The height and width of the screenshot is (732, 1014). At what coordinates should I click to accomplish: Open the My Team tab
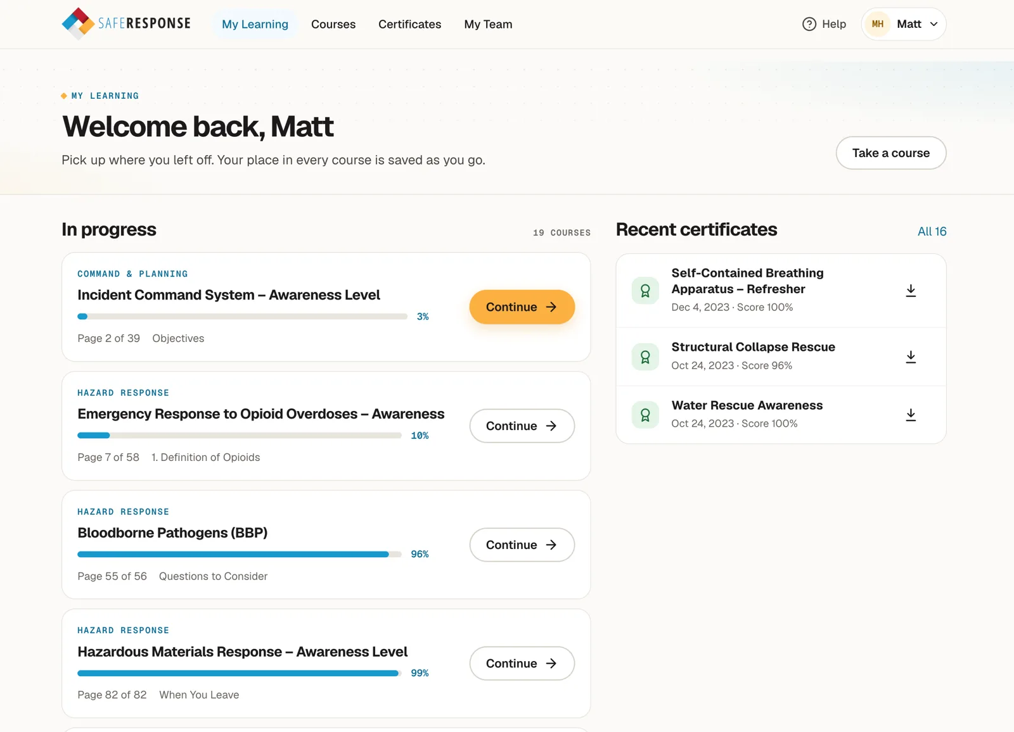(488, 24)
